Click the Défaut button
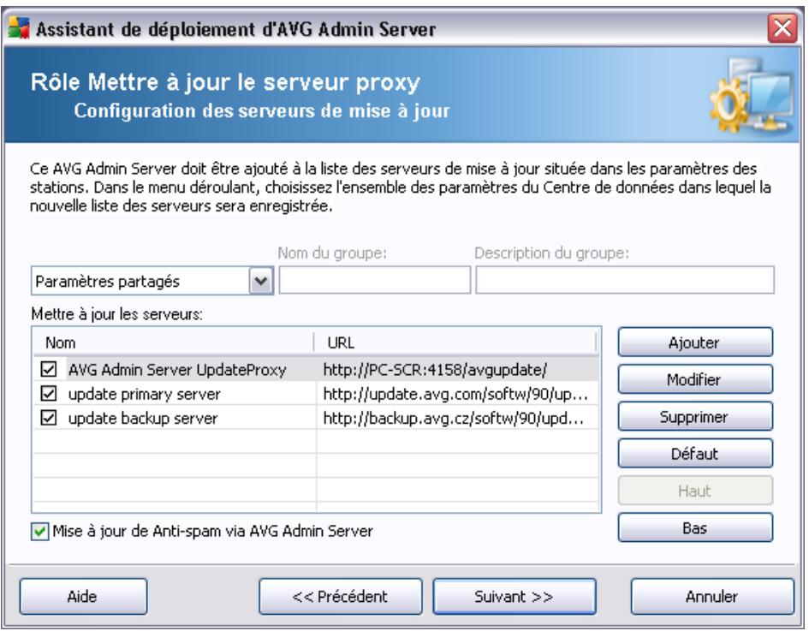Viewport: 809px width, 631px height. click(695, 454)
